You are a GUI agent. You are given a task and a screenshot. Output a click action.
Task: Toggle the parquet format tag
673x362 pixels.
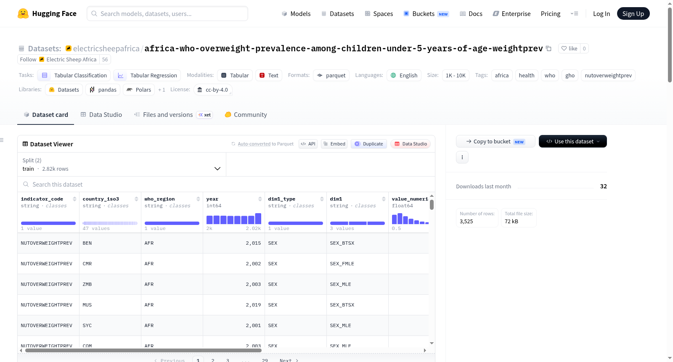[331, 75]
